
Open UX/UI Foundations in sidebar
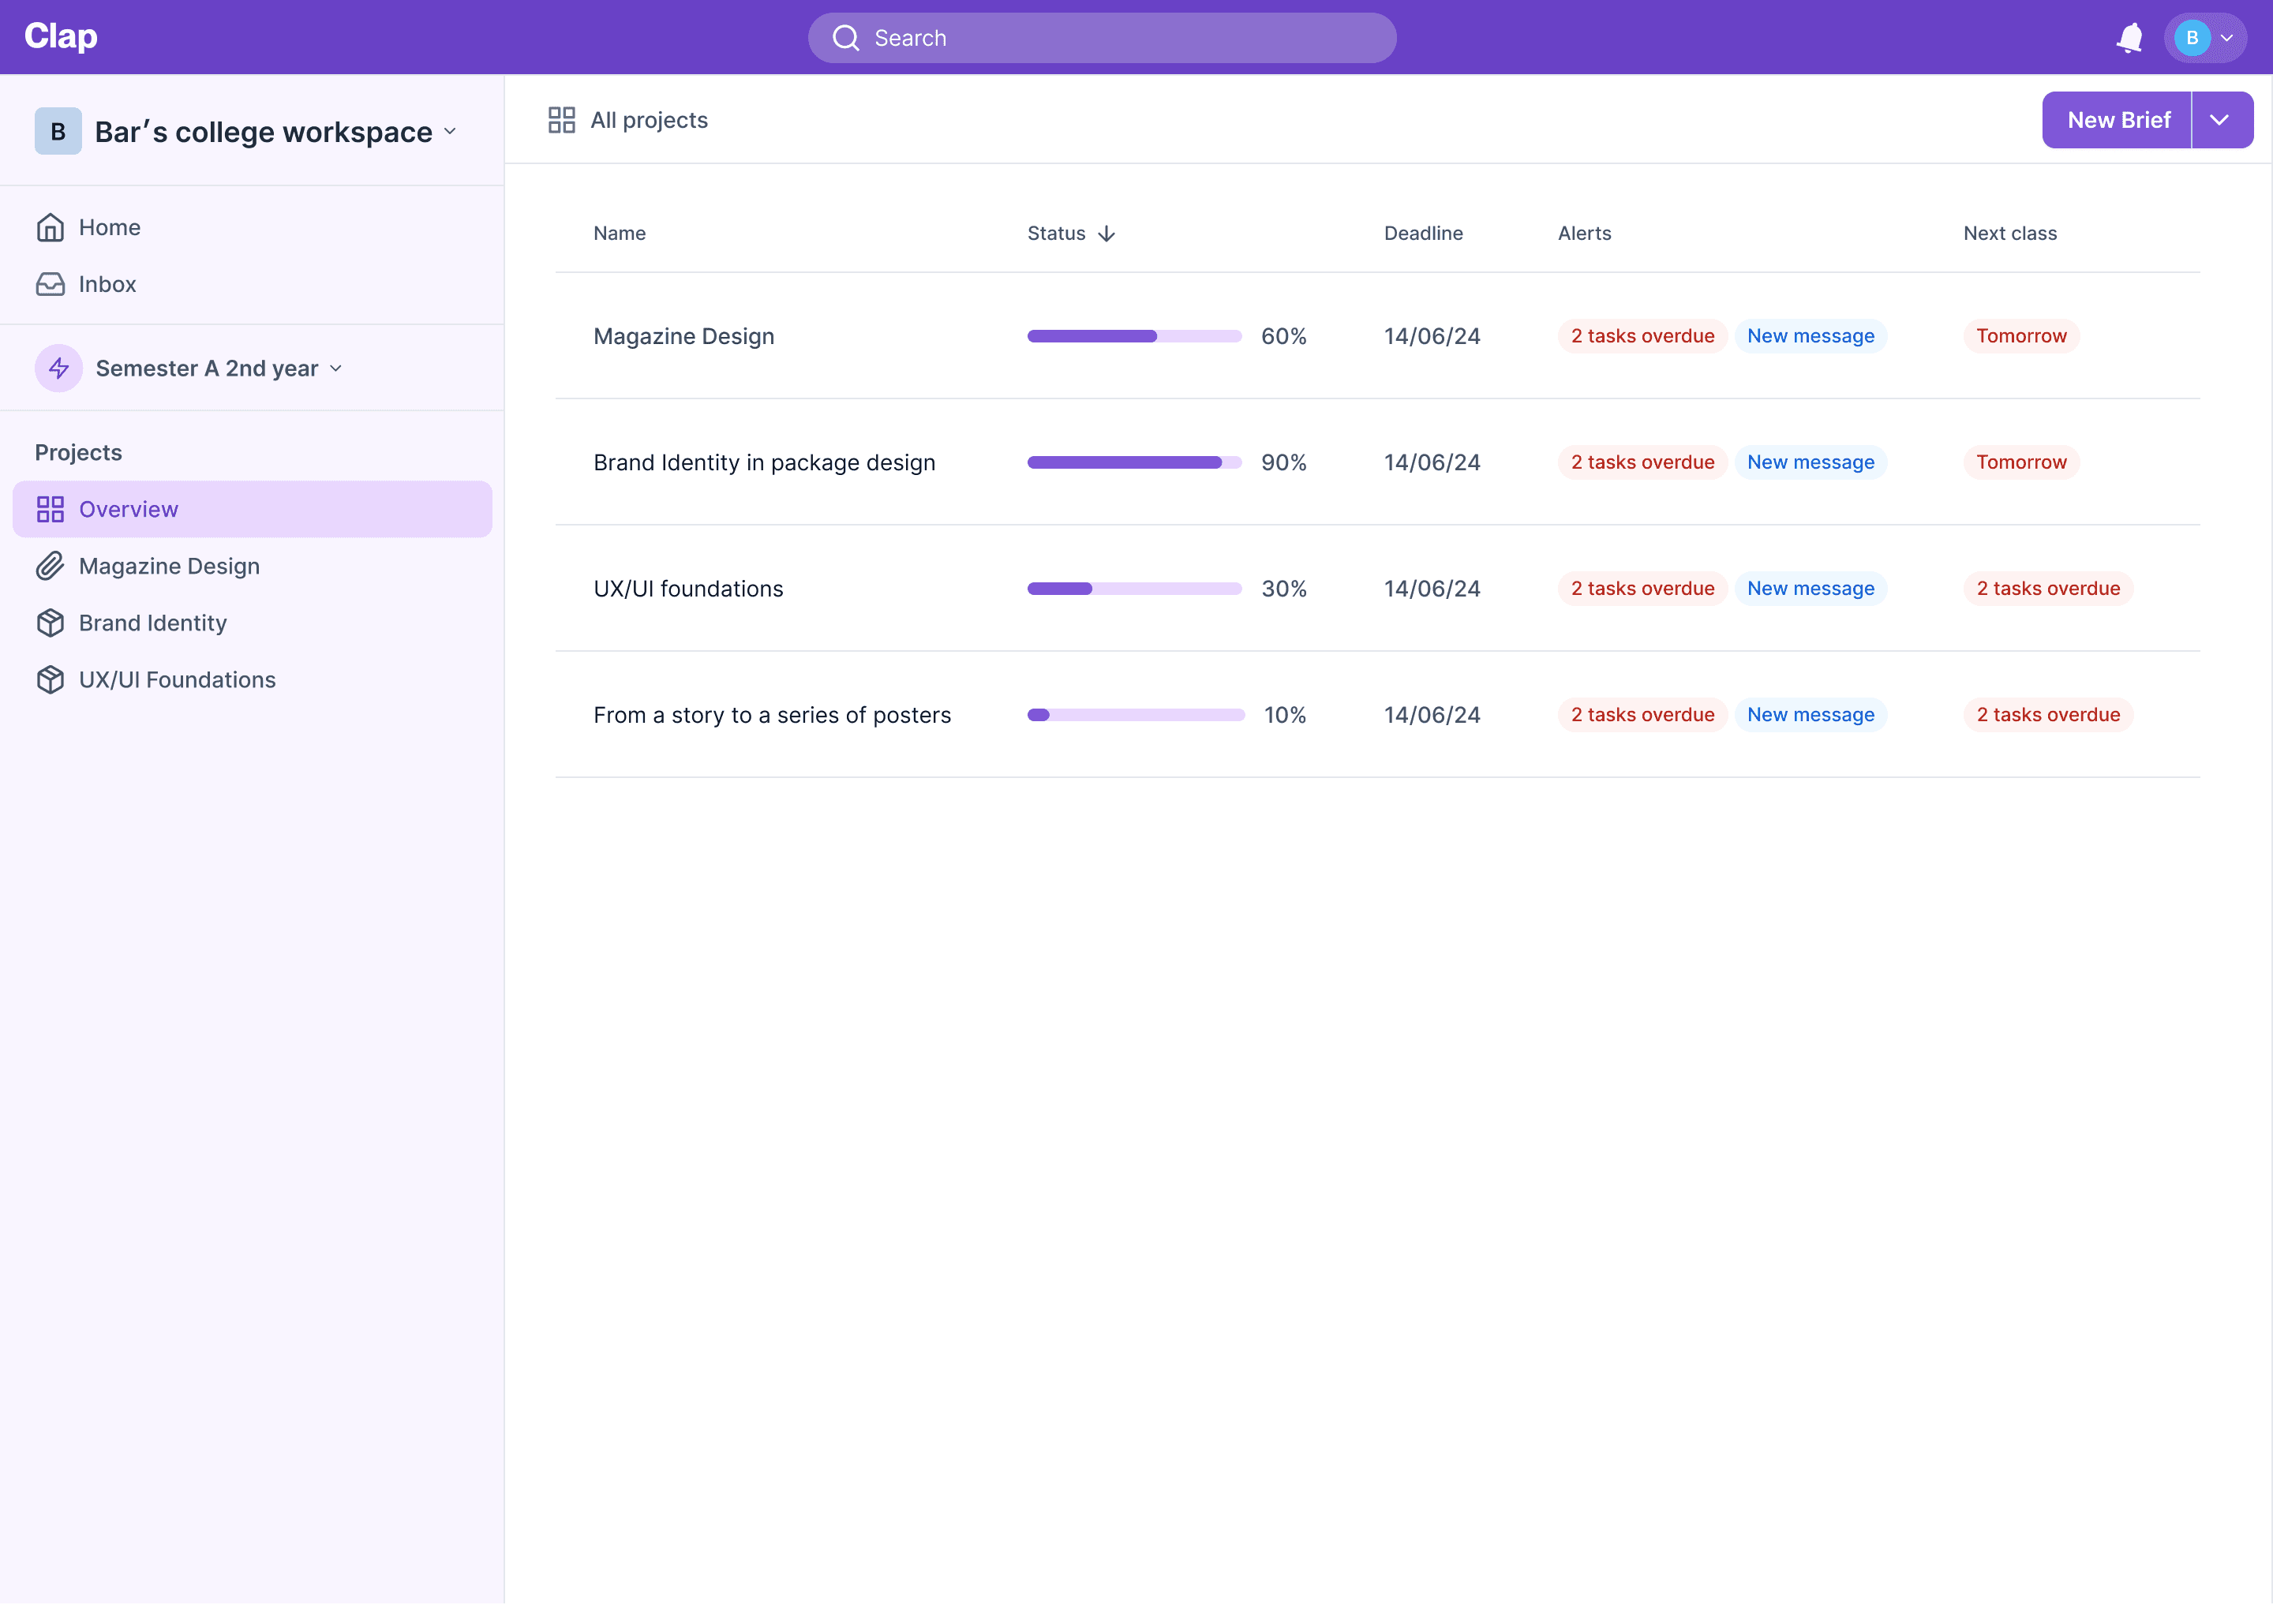pos(176,679)
